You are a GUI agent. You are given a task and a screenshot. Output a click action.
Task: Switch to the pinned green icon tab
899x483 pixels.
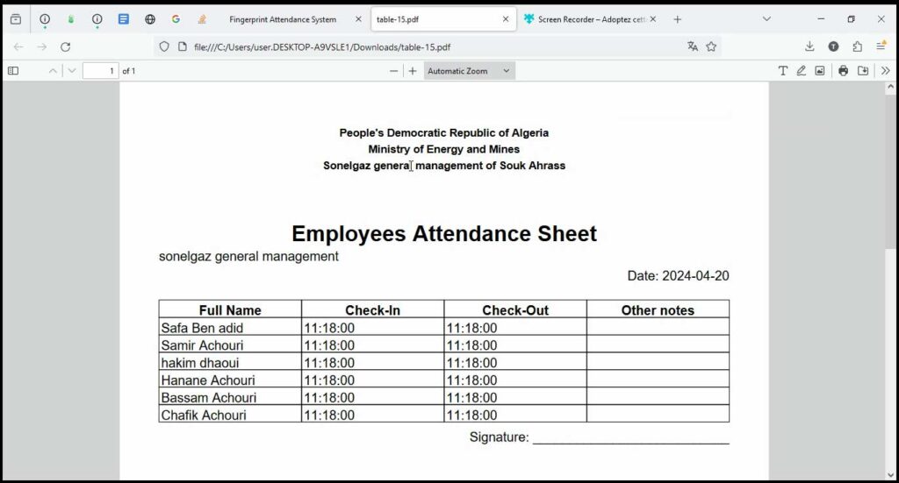coord(71,19)
